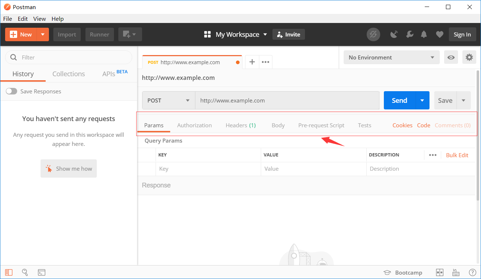This screenshot has width=481, height=279.
Task: Open Bootcamp from the status bar
Action: tap(403, 273)
